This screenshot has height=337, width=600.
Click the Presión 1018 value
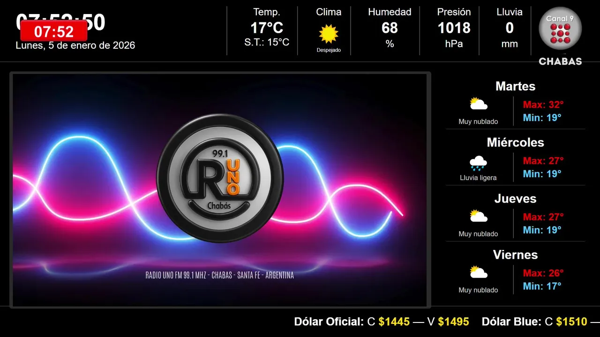click(x=454, y=28)
